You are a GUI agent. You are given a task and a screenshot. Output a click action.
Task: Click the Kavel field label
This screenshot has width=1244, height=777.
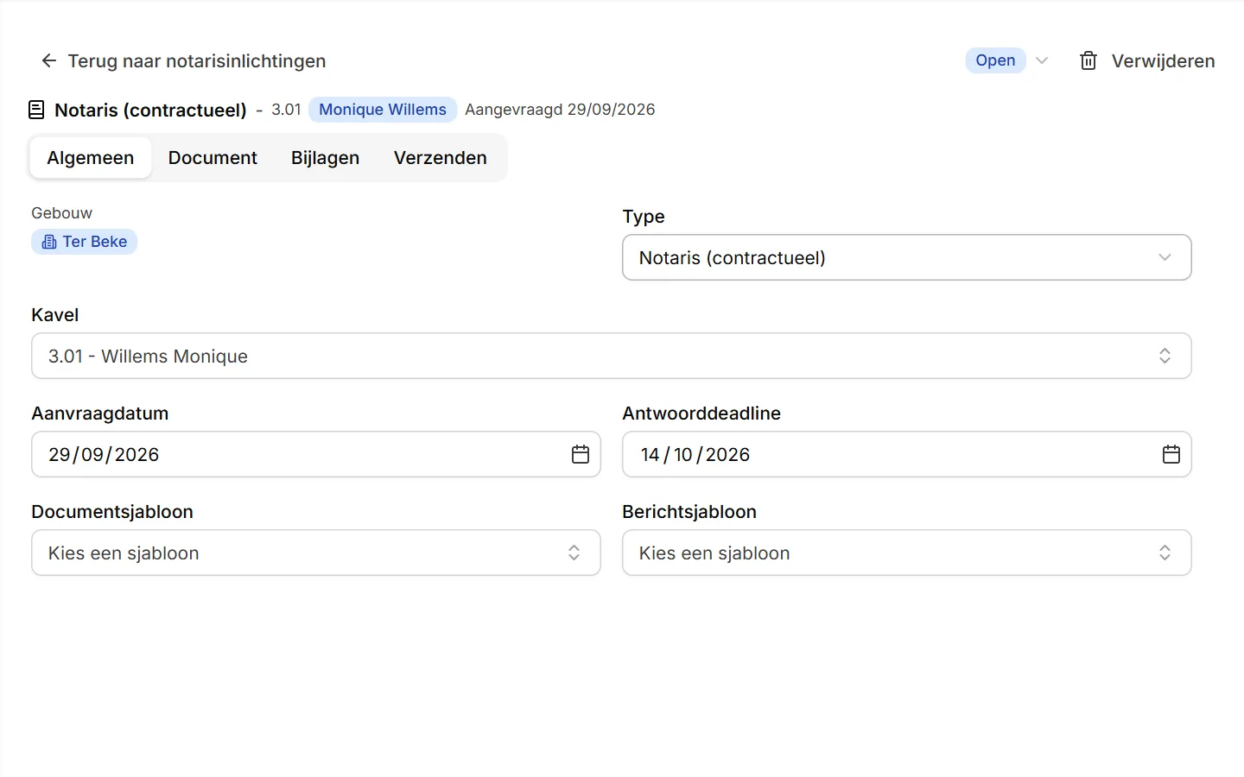[55, 315]
